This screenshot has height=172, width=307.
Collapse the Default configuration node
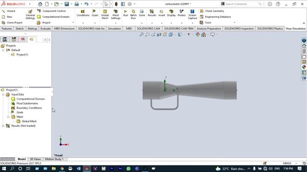tap(3, 50)
